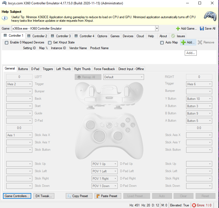Open Direct Input - Offline sub-tab
The height and width of the screenshot is (208, 219).
(131, 69)
